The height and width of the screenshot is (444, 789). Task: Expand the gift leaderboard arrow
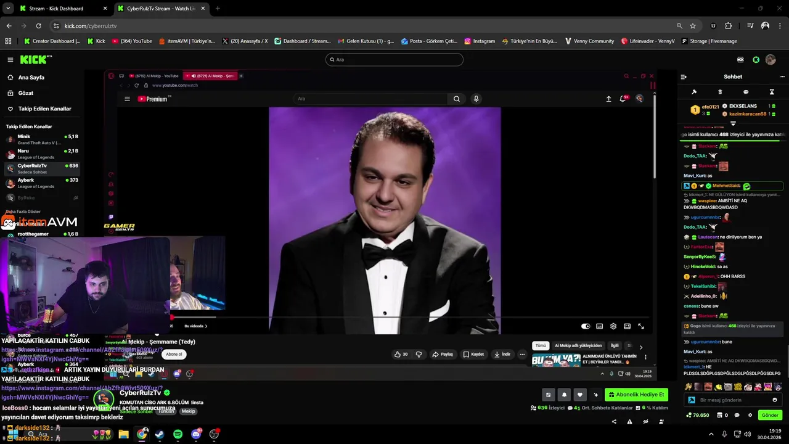tap(733, 123)
